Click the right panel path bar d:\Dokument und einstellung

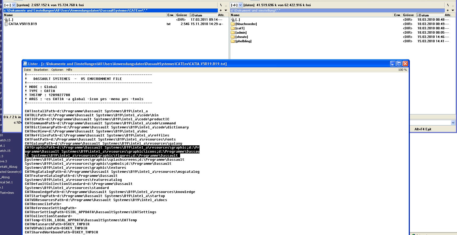coord(337,10)
